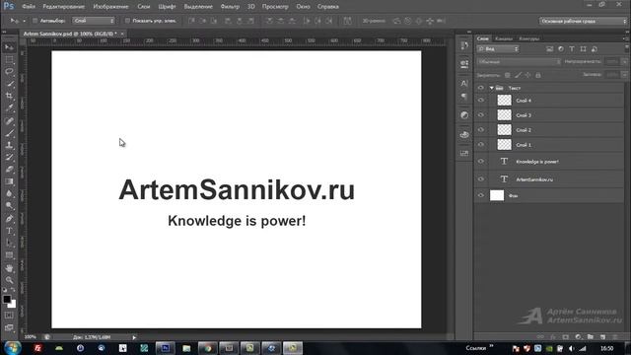Click lock all icon in Layers panel
Image resolution: width=631 pixels, height=355 pixels.
538,75
